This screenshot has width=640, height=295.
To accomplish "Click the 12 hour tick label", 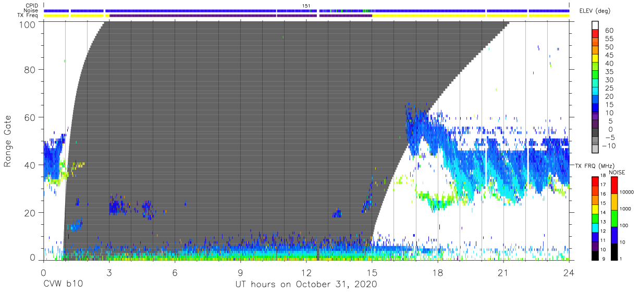I will 306,272.
